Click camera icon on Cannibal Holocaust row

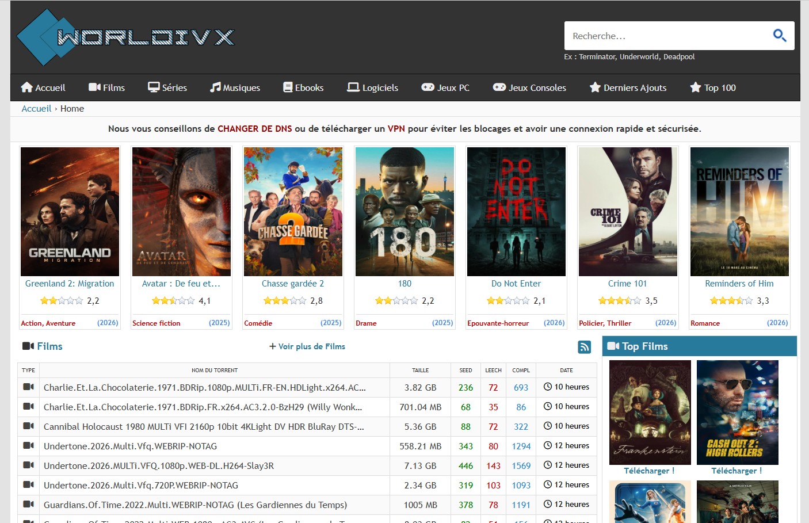(28, 426)
